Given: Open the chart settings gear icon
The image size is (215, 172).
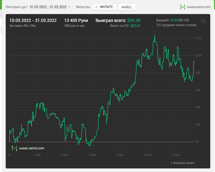Looking at the screenshot, I should 203,21.
